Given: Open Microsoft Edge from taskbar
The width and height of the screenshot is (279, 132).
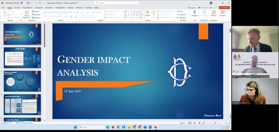Looking at the screenshot, I should click(x=108, y=127).
